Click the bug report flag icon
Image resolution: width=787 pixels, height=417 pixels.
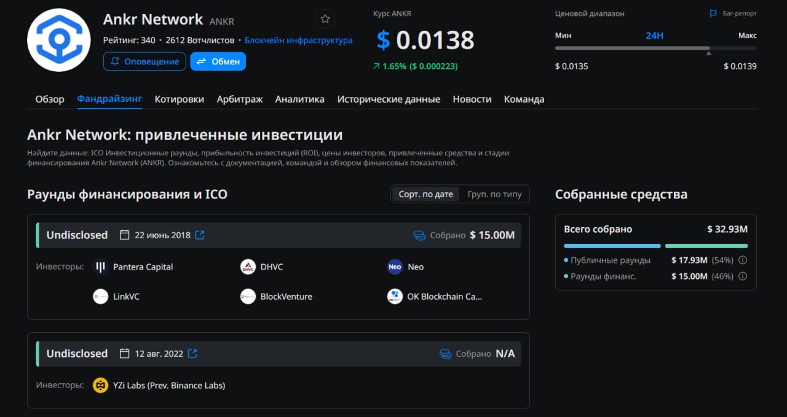(x=713, y=14)
